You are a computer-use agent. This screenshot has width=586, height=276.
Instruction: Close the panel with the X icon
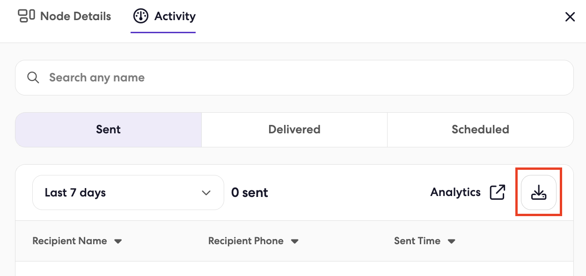click(x=570, y=17)
